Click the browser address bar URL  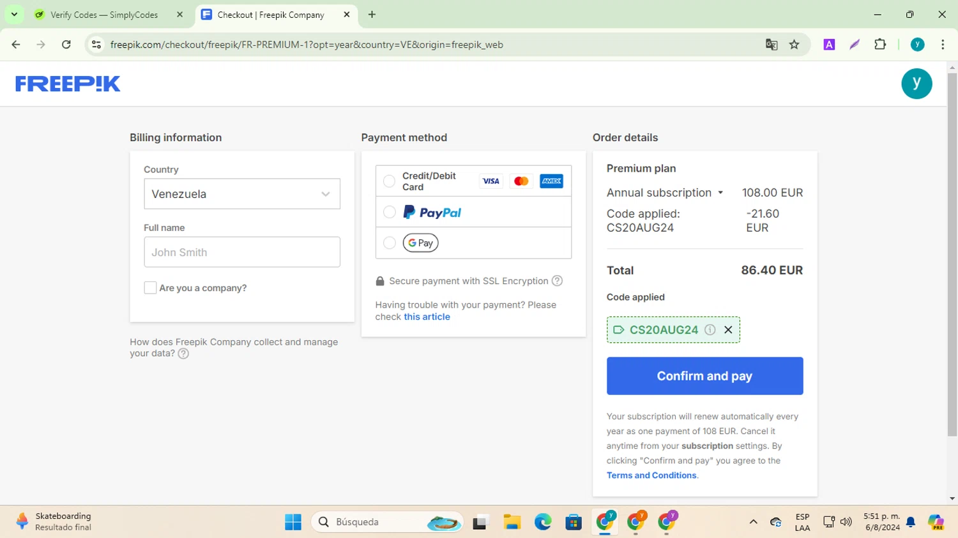point(307,45)
